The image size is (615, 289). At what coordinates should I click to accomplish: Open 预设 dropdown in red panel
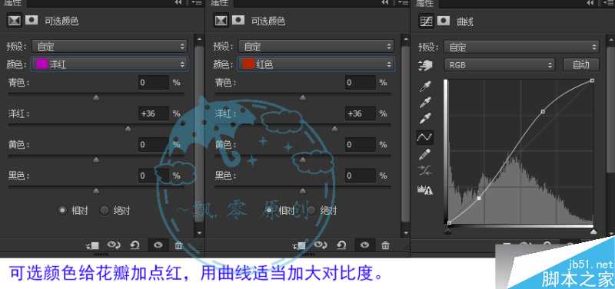[316, 47]
